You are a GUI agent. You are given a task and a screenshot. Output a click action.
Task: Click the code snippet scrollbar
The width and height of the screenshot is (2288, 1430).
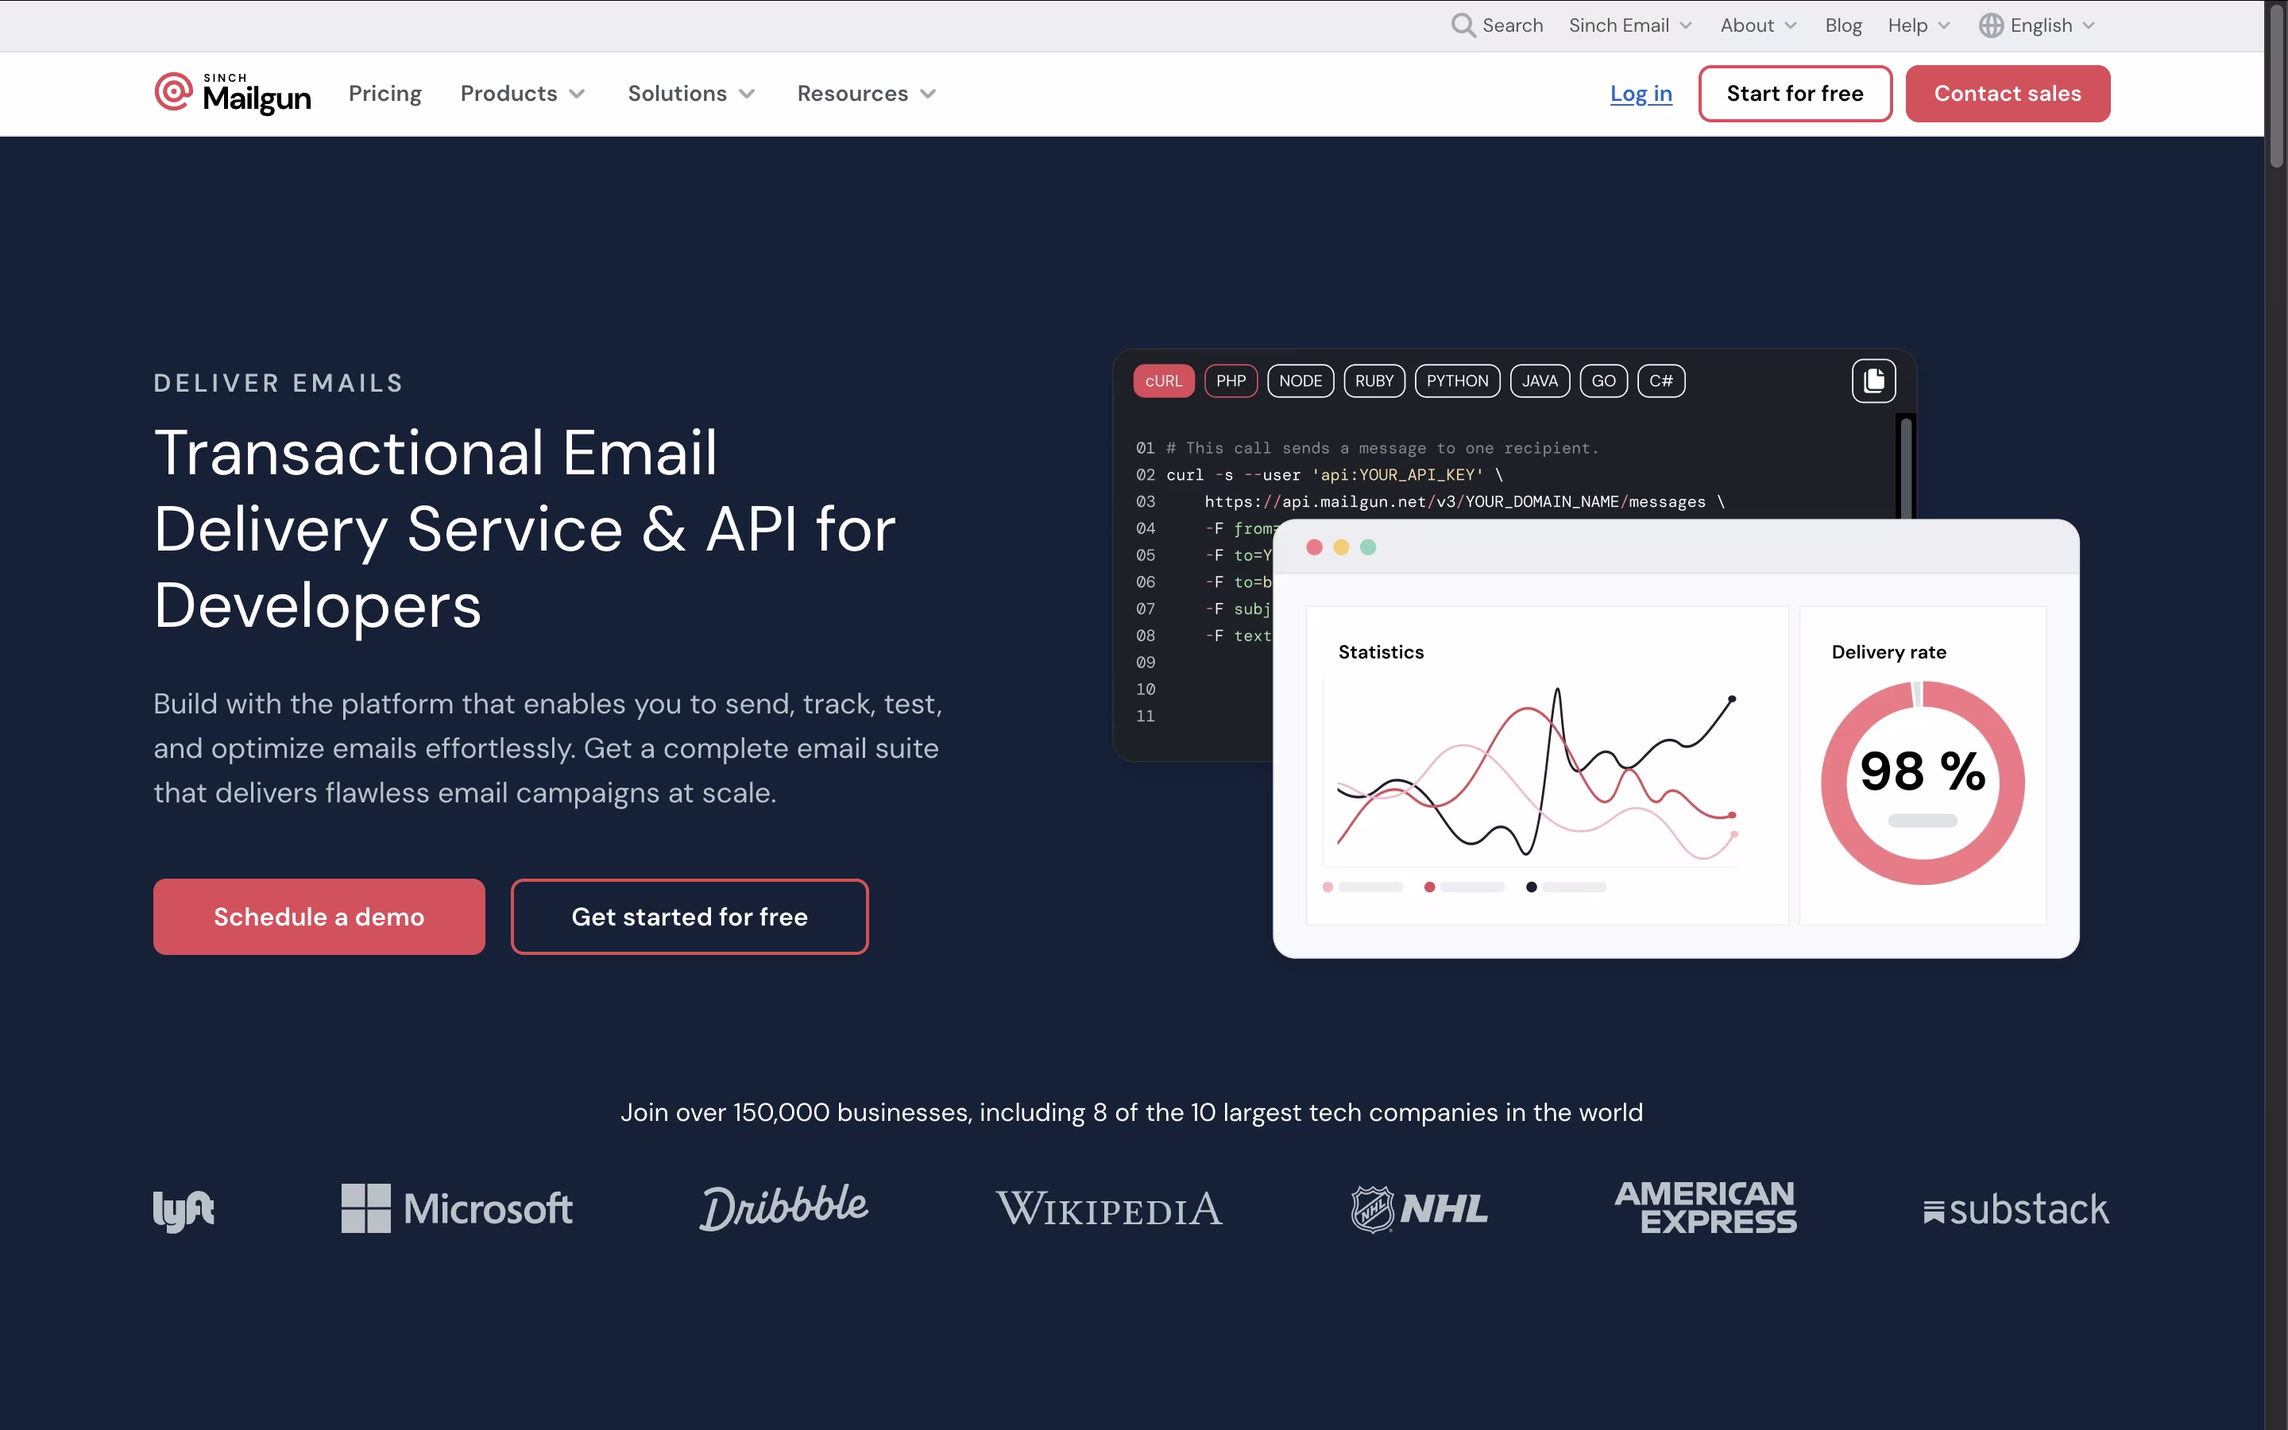tap(1906, 467)
